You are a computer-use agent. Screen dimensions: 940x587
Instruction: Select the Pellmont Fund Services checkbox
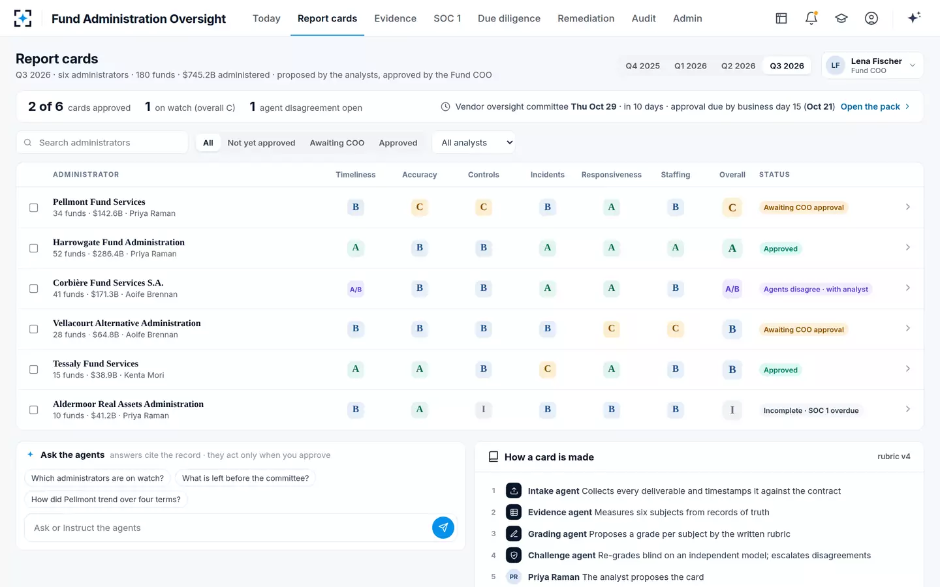tap(33, 207)
